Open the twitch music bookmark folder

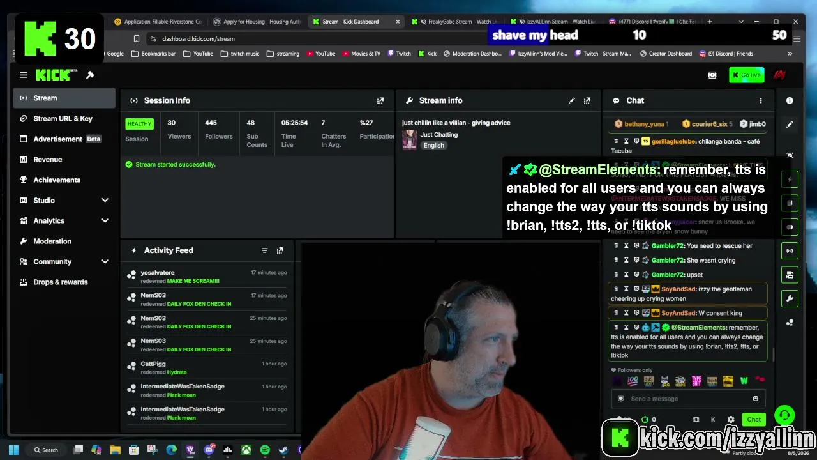(x=240, y=54)
